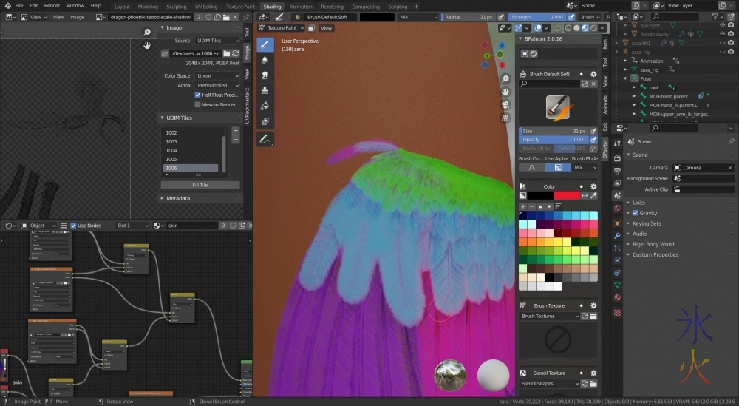Open the Render menu
The width and height of the screenshot is (739, 406).
pyautogui.click(x=52, y=6)
